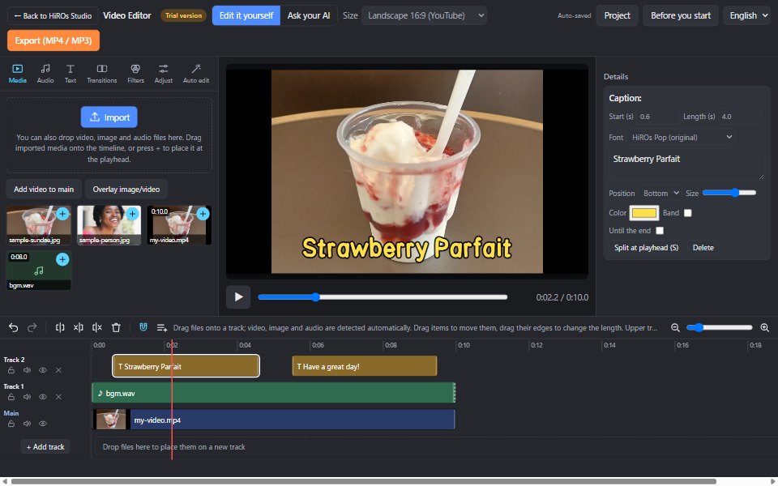Open the Media tab

[x=17, y=74]
